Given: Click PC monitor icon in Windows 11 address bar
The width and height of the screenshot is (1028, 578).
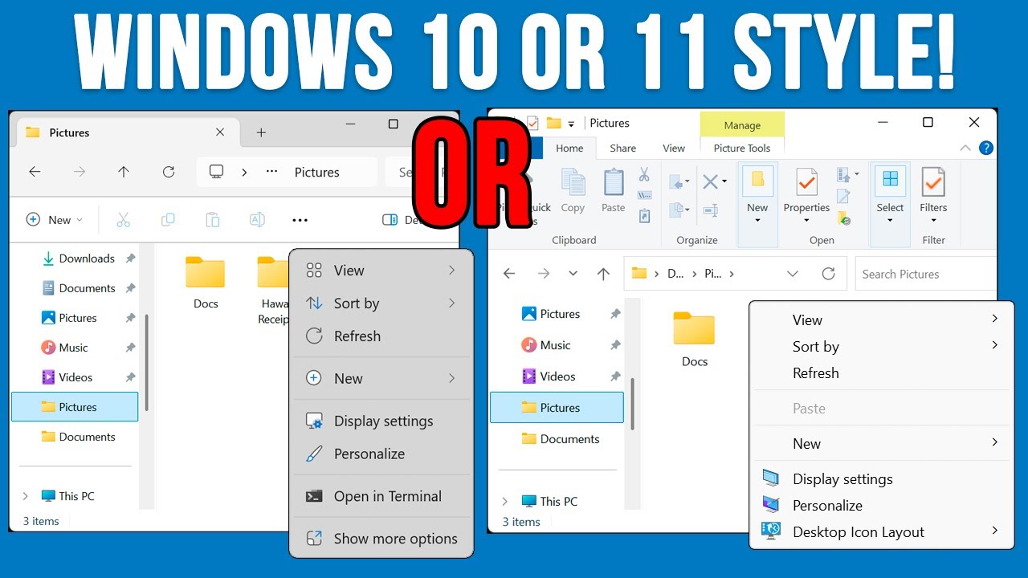Looking at the screenshot, I should pos(216,172).
